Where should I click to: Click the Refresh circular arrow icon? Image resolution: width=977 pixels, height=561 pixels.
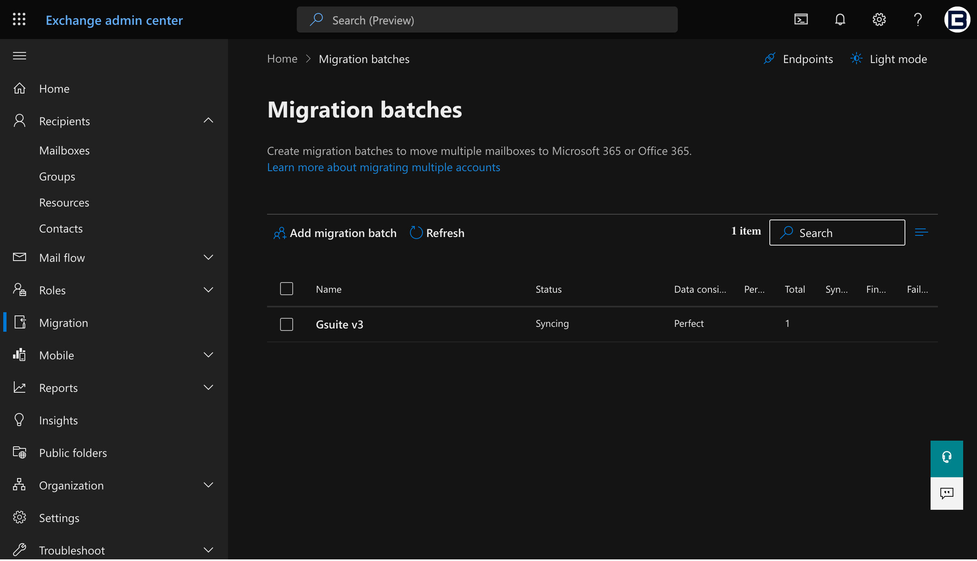[416, 233]
